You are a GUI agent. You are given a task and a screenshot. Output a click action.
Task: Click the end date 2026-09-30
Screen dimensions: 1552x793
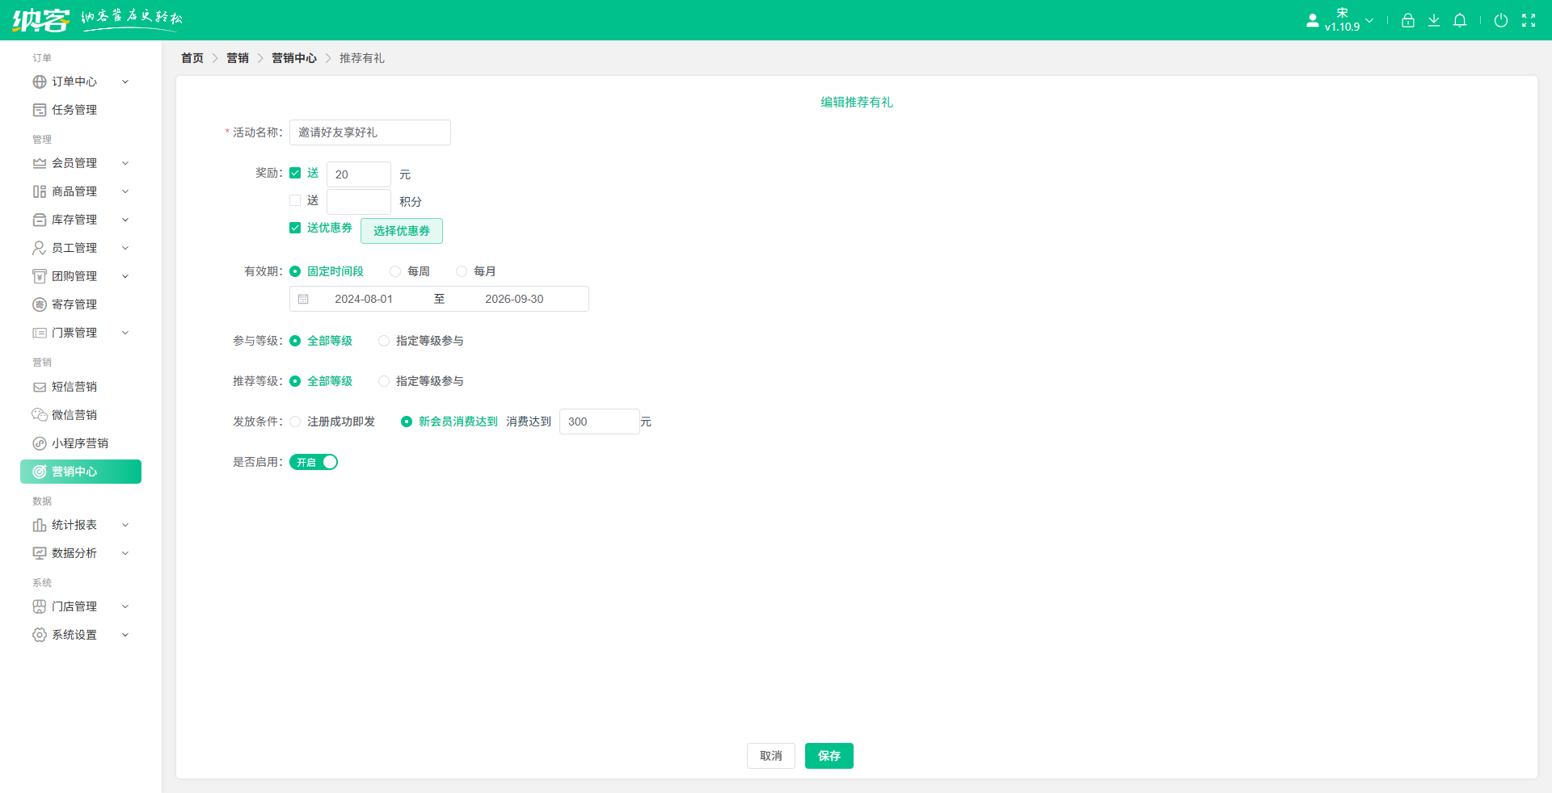(x=514, y=299)
